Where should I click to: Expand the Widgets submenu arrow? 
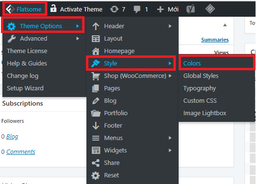[170, 151]
